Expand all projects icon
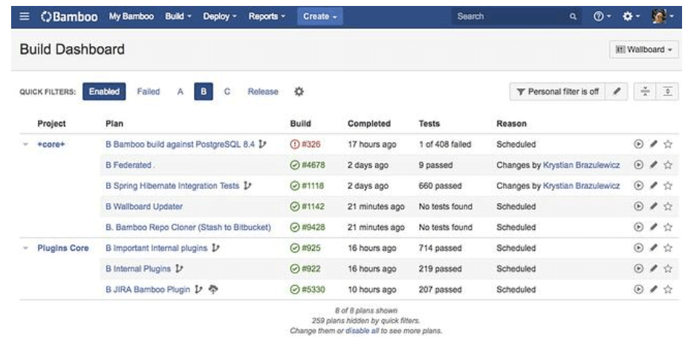Viewport: 688px width, 351px height. (x=667, y=91)
